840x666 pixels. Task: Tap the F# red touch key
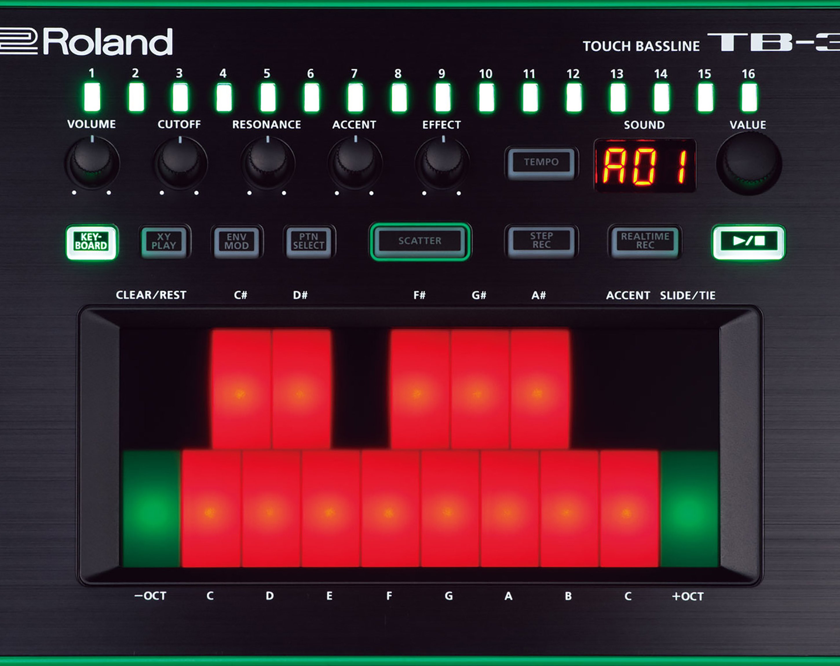420,389
